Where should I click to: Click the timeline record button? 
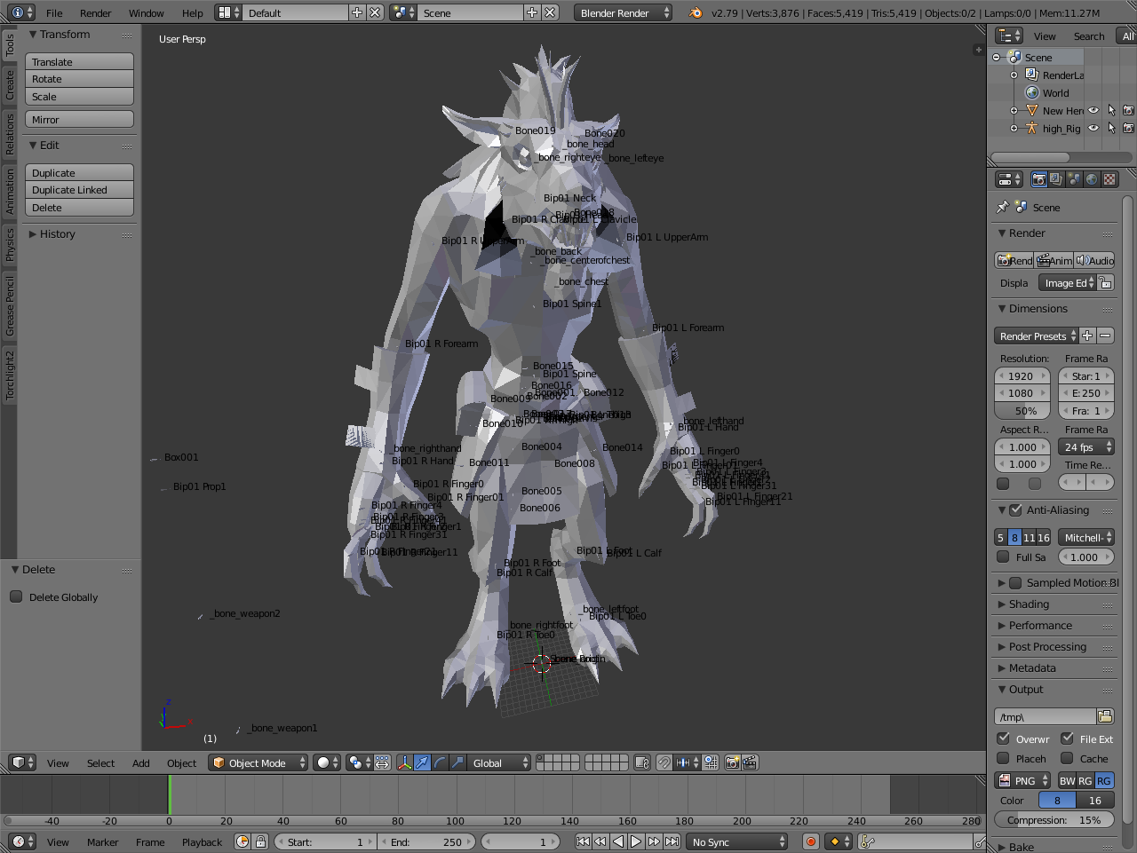tap(810, 841)
